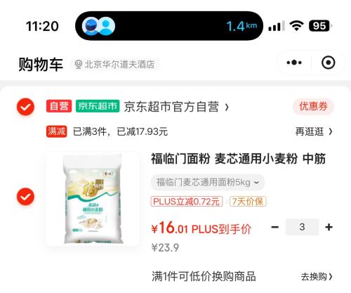
Task: Decrease flour quantity with the minus button
Action: point(274,227)
